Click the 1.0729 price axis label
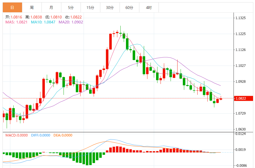This screenshot has height=168, width=255. [x=241, y=113]
